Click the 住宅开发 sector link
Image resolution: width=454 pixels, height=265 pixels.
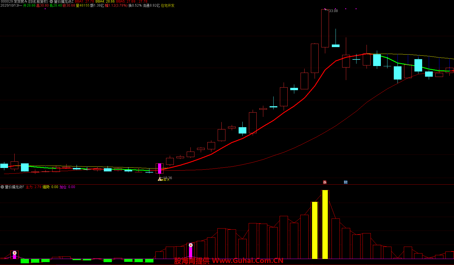click(168, 6)
